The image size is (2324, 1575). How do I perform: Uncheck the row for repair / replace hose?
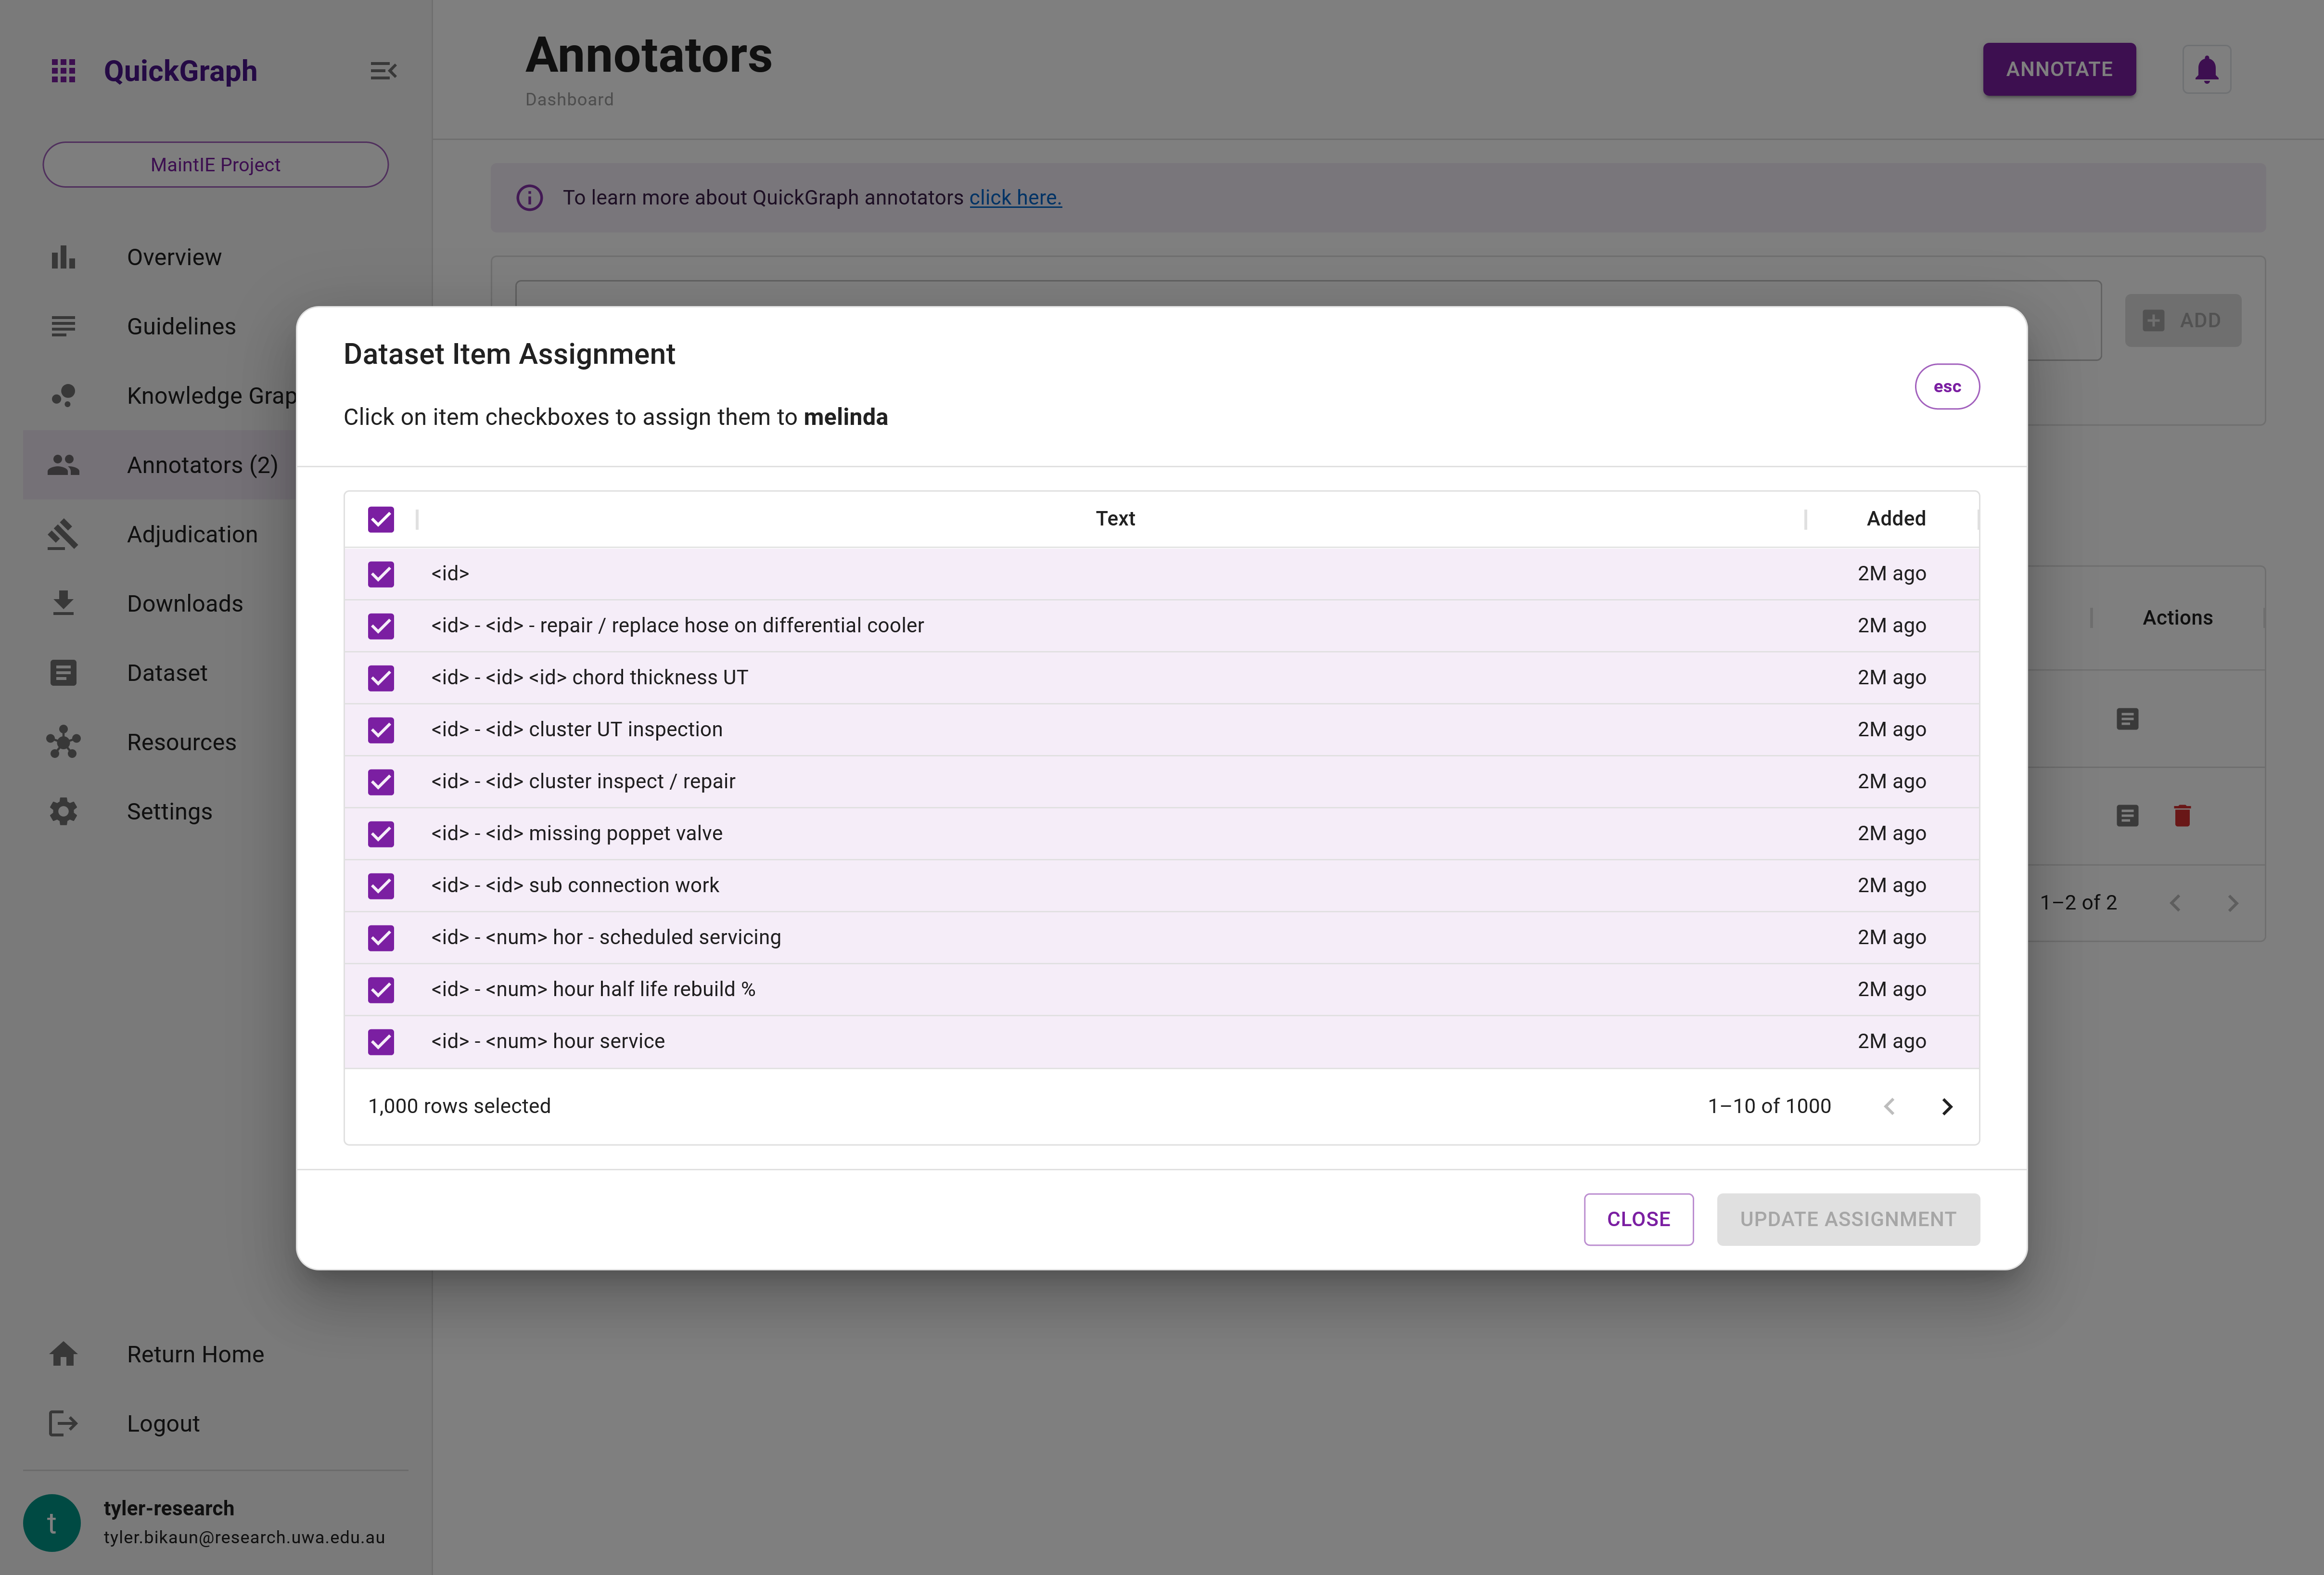(381, 626)
